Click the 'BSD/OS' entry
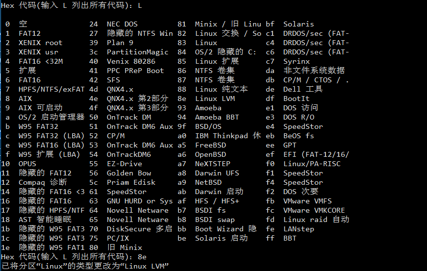 [208, 126]
